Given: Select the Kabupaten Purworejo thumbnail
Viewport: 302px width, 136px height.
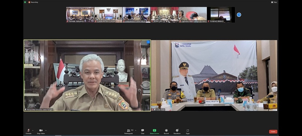Looking at the screenshot, I should [x=137, y=15].
